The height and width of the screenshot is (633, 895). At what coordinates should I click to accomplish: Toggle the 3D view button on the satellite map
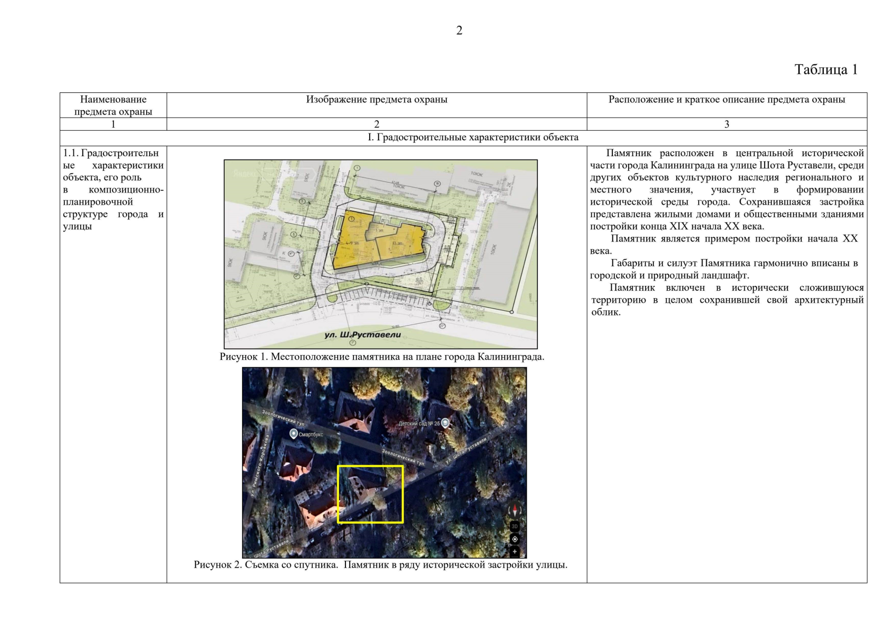[515, 526]
